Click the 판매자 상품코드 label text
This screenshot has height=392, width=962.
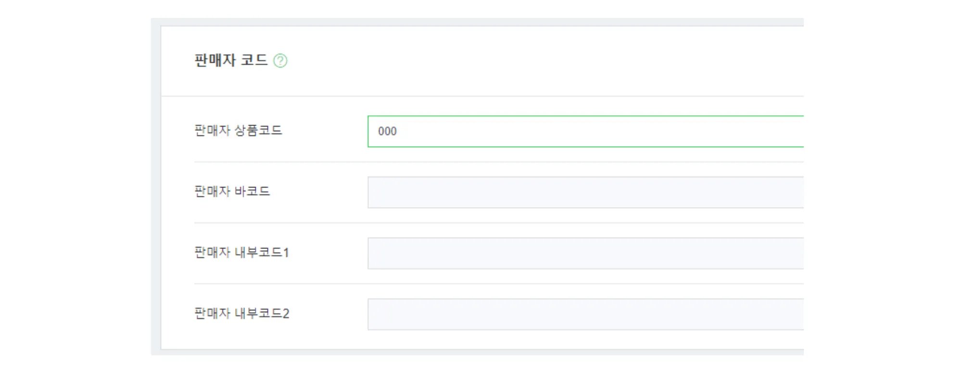[x=238, y=130]
